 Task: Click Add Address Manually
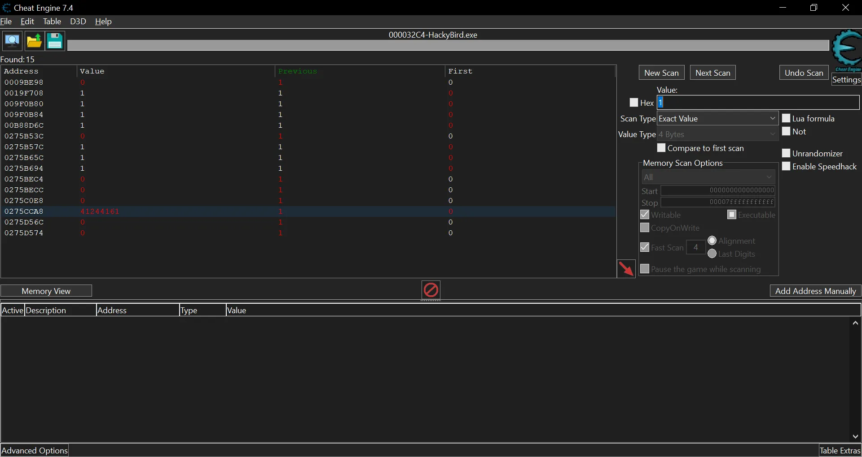(815, 291)
